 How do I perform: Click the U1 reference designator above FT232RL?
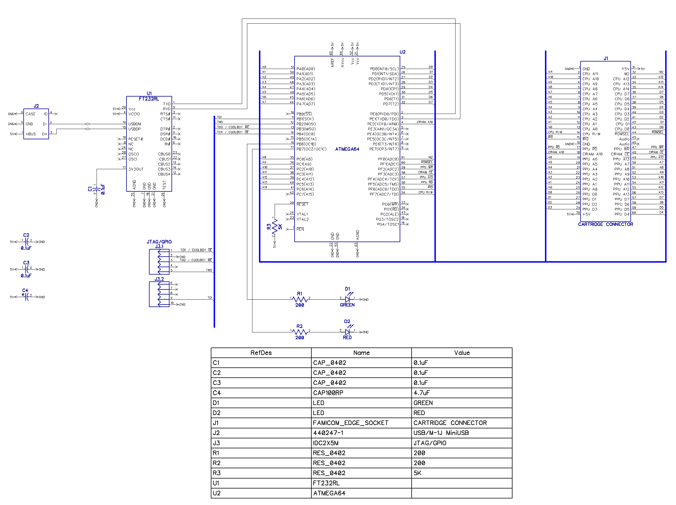pyautogui.click(x=149, y=93)
